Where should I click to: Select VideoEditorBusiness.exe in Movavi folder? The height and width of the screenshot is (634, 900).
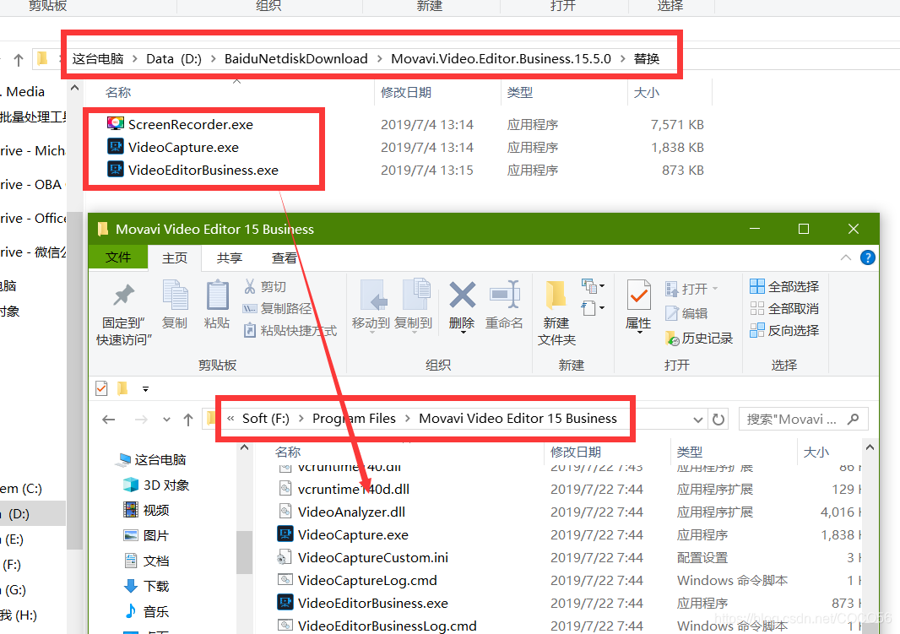tap(372, 603)
